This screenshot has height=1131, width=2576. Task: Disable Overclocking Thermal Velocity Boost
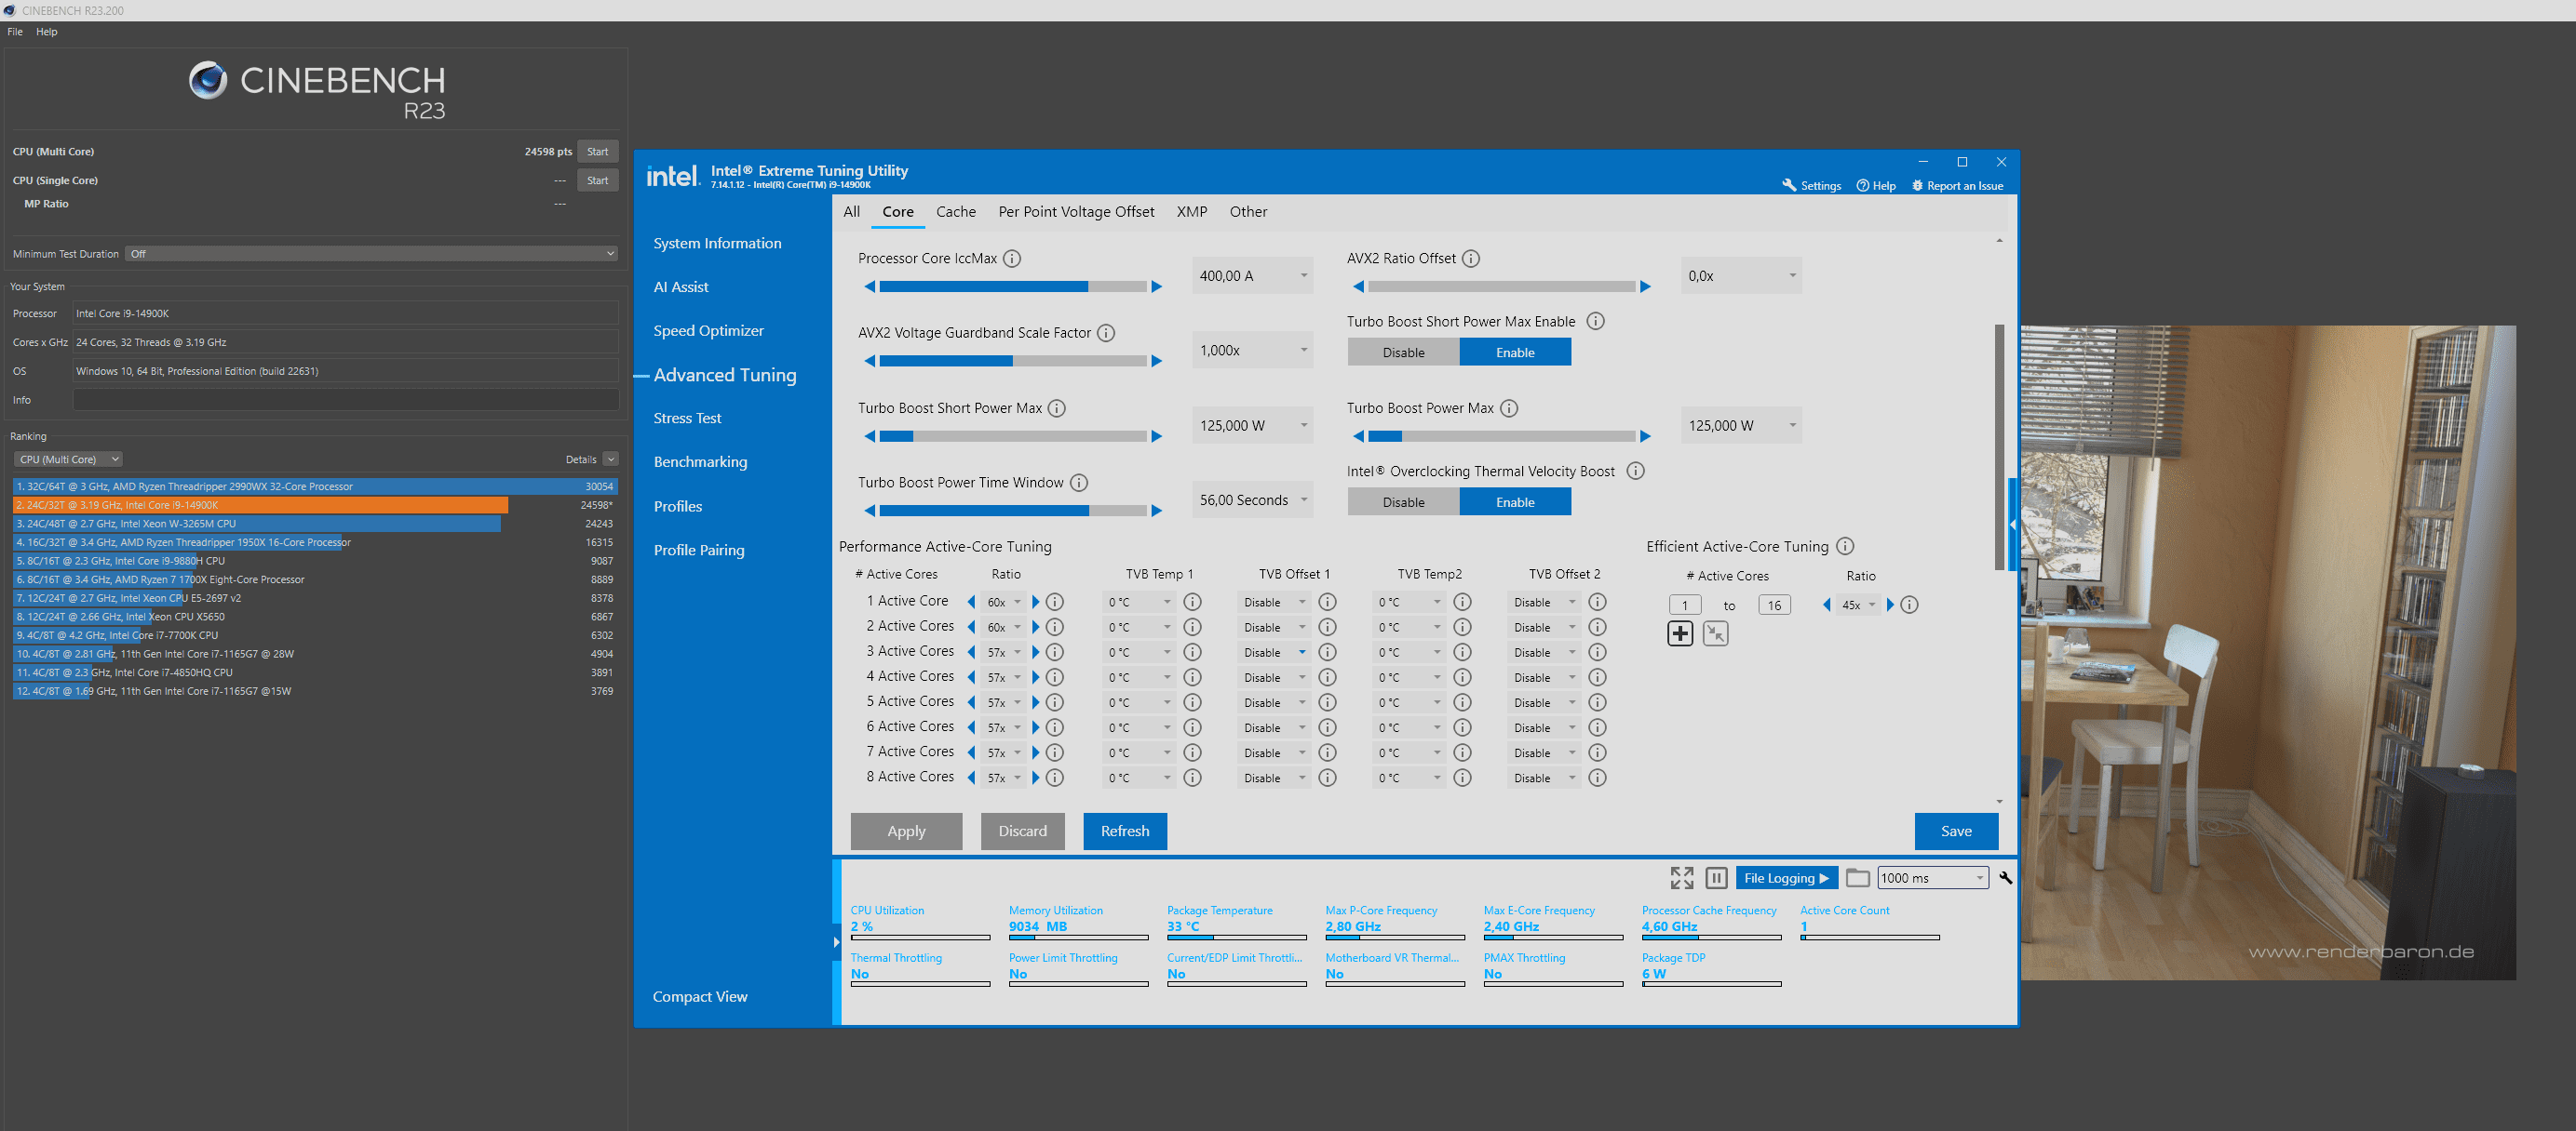point(1404,502)
